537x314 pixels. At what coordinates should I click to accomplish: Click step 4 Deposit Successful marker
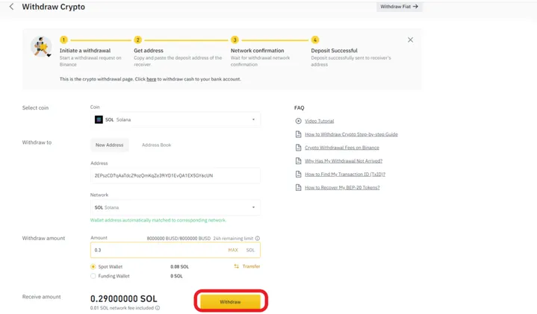[x=315, y=40]
